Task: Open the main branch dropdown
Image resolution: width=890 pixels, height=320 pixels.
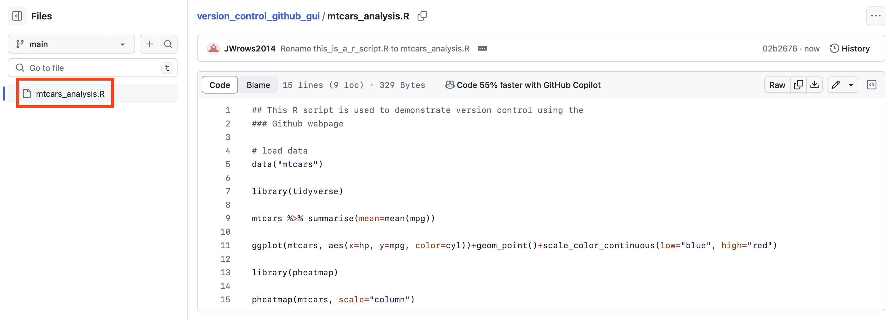Action: click(x=71, y=44)
